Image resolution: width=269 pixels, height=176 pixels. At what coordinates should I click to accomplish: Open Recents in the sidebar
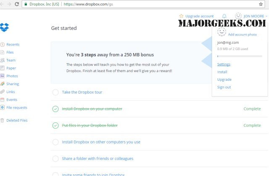13,45
